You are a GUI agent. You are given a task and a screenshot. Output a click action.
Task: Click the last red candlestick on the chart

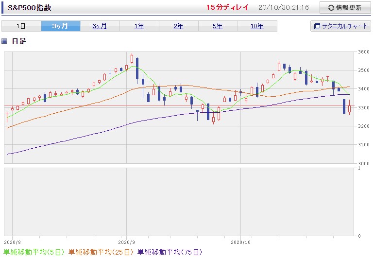point(349,108)
